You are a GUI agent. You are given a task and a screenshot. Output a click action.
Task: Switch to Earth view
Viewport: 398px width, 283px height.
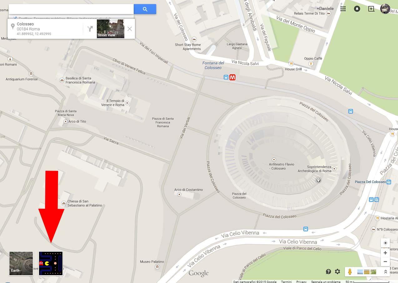pos(21,263)
